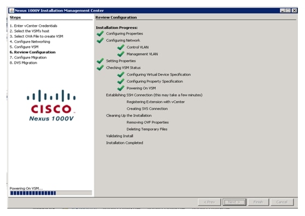Click the Establishing SSH Connection progress item
The image size is (305, 216).
(154, 95)
